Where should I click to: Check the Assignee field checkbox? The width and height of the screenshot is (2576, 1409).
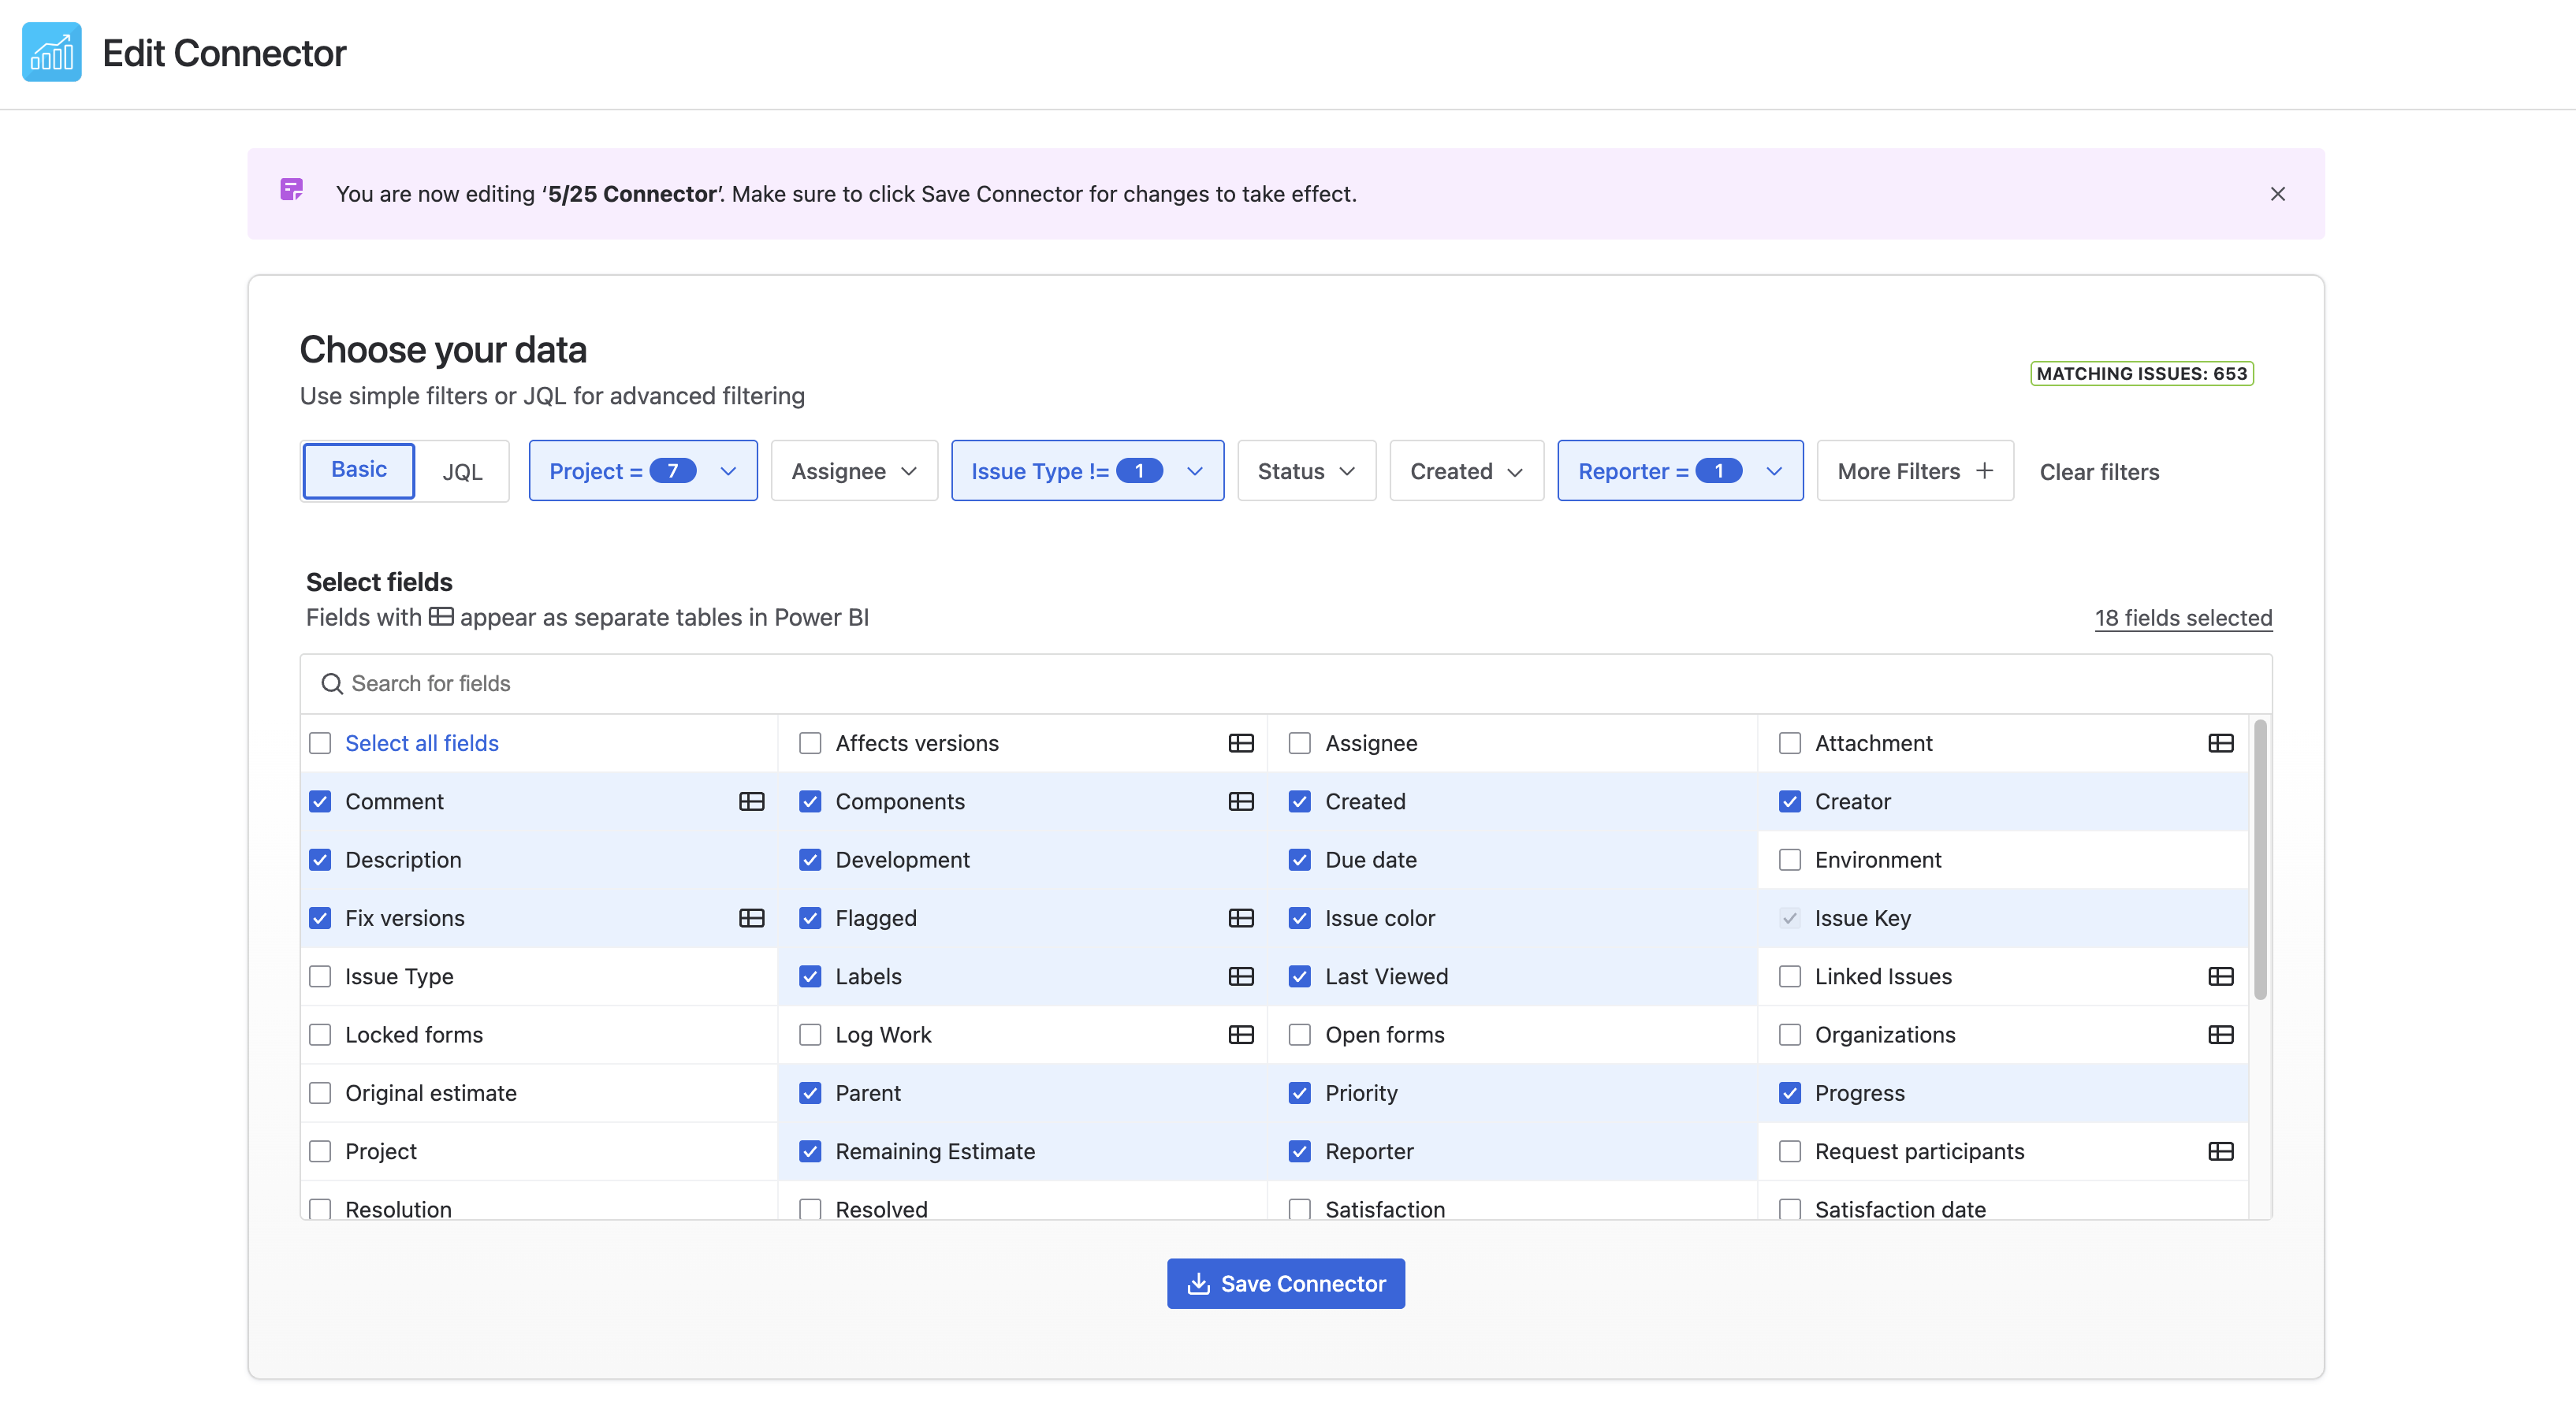click(x=1299, y=743)
